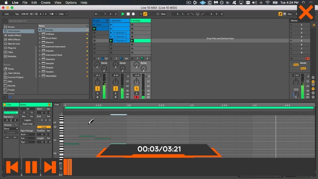Expand the Wavetable folder
The height and width of the screenshot is (179, 318).
40,76
